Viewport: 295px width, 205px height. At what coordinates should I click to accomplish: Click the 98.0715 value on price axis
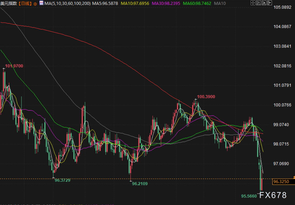click(x=281, y=144)
